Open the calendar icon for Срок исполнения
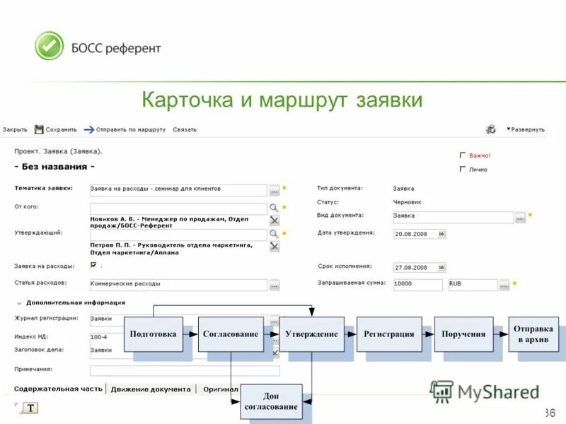Viewport: 566px width, 424px height. point(440,266)
